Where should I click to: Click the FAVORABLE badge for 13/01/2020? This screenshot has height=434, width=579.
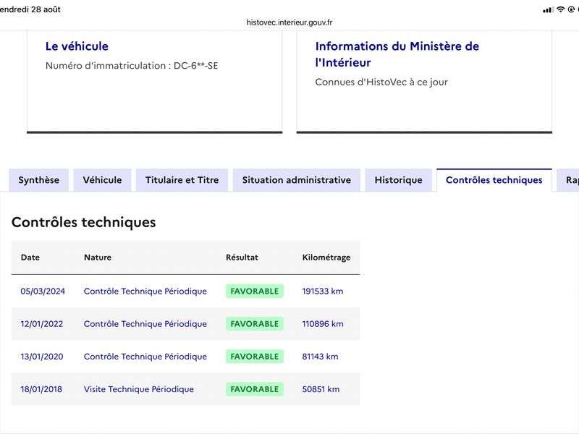coord(255,357)
